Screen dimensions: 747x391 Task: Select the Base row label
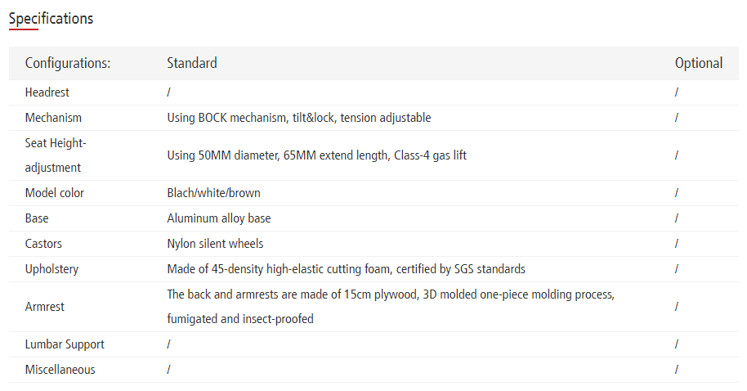(37, 218)
